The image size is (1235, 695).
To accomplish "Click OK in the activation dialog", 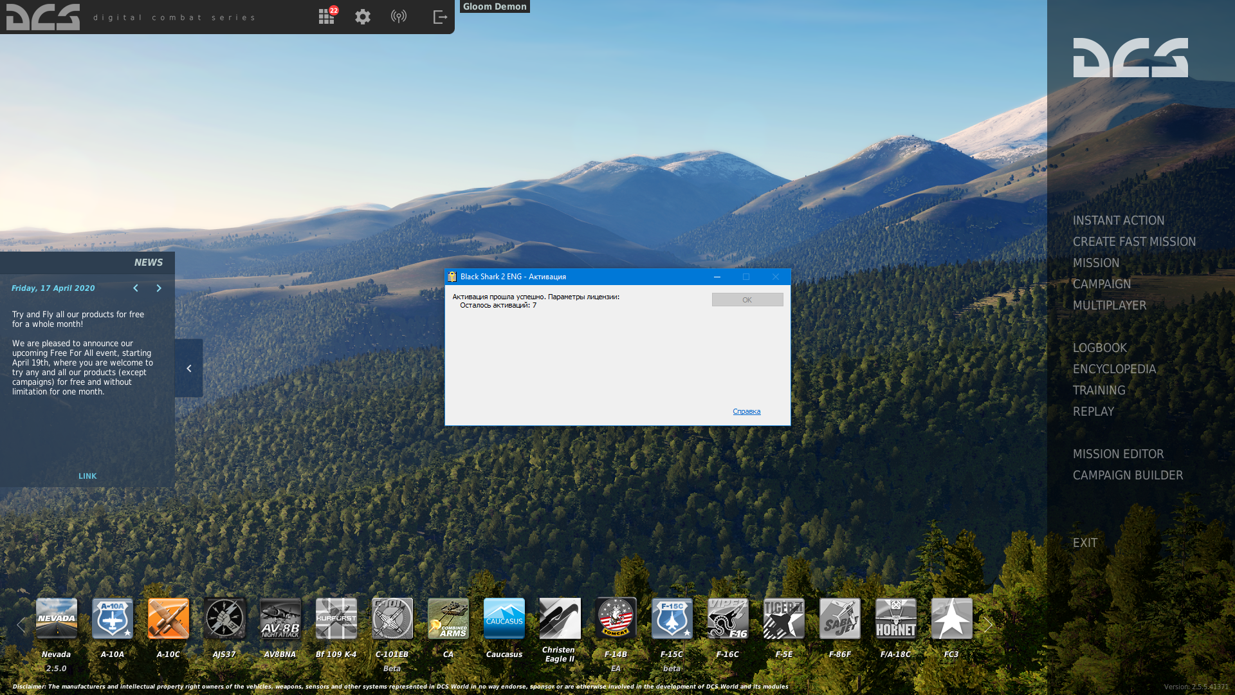I will pos(747,300).
